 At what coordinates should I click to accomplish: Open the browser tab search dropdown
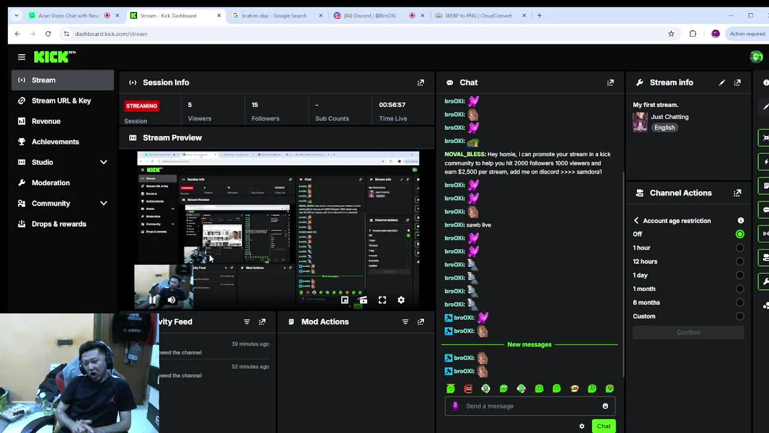tap(16, 16)
